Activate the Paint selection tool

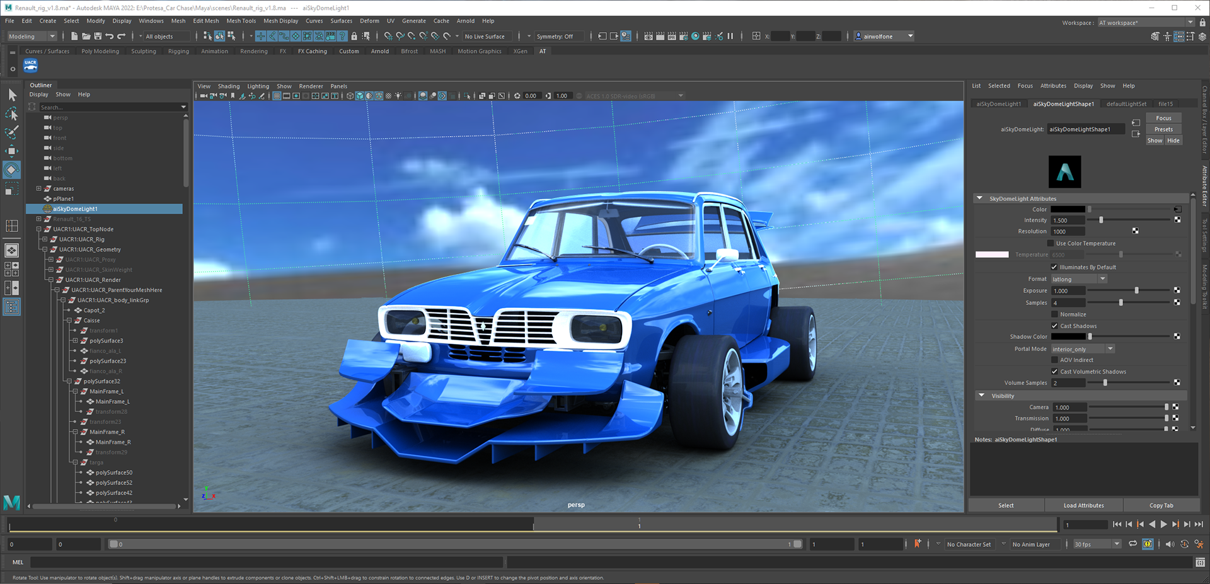point(12,132)
